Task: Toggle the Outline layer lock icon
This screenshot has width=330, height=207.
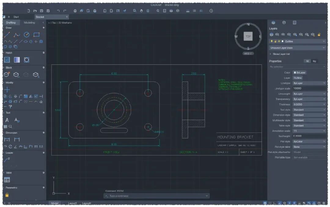Action: tap(275, 41)
